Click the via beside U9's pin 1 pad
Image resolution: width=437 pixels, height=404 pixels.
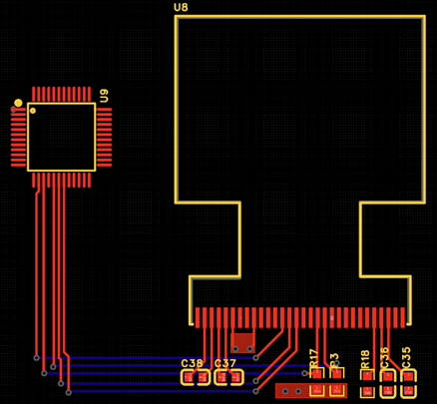13,109
